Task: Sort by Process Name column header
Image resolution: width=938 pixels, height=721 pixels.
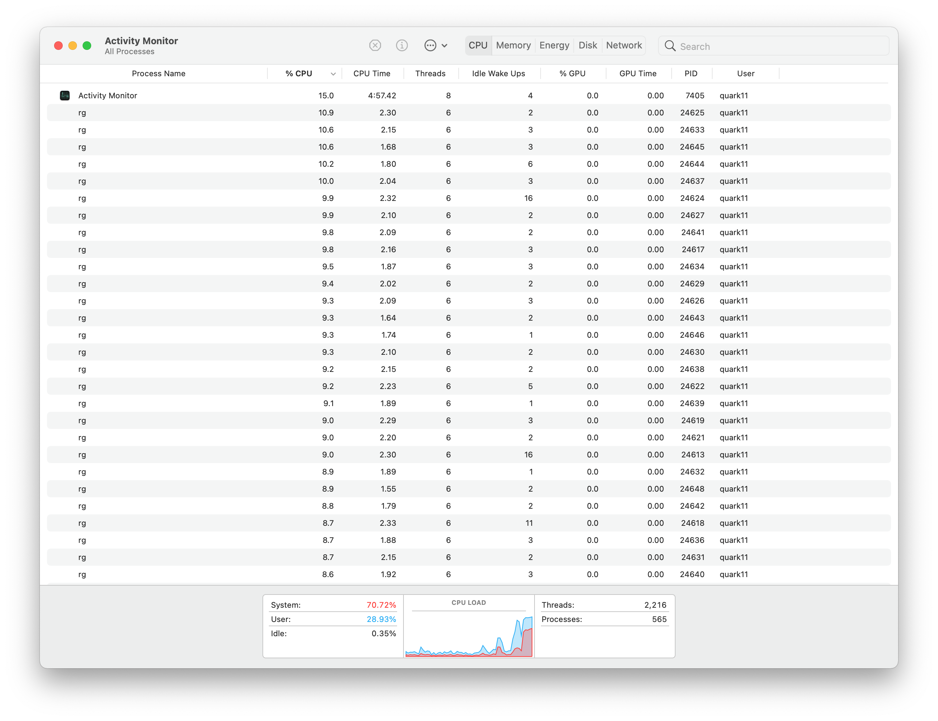Action: 158,73
